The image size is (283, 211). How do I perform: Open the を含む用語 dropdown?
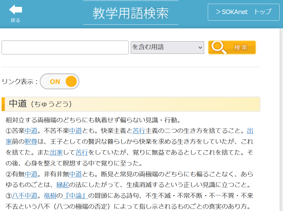[167, 47]
